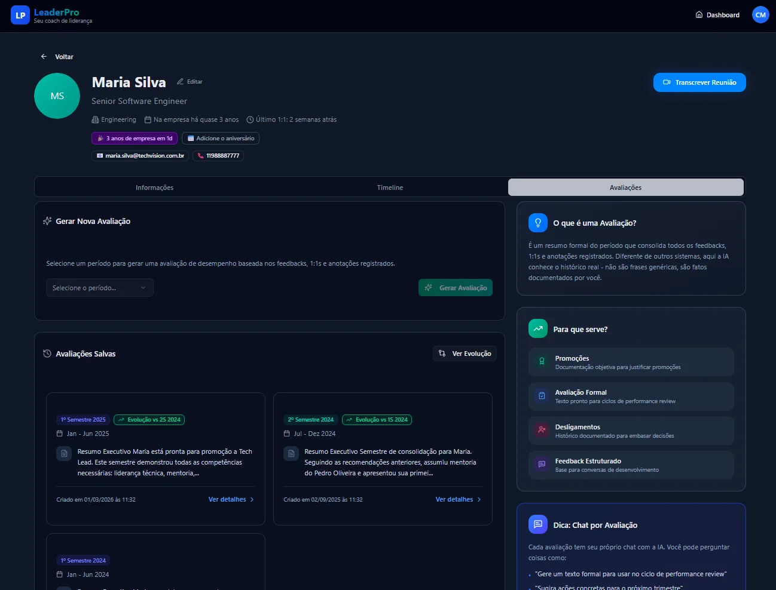Image resolution: width=776 pixels, height=590 pixels.
Task: Click the green trend icon beside 'Para que serve?'
Action: pos(537,329)
